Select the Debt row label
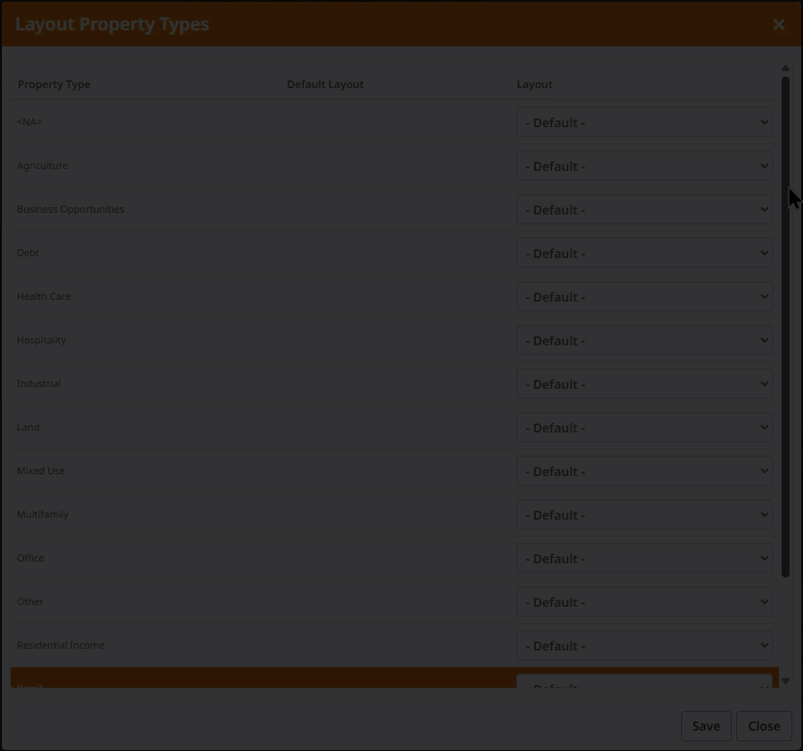The image size is (803, 751). pyautogui.click(x=28, y=253)
